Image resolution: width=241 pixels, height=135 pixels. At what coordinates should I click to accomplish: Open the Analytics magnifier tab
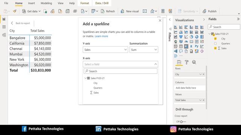click(x=194, y=62)
